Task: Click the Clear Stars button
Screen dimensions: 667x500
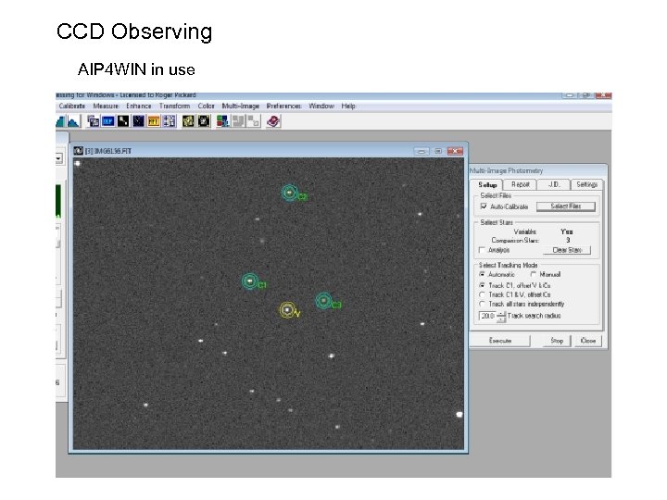Action: pyautogui.click(x=567, y=250)
